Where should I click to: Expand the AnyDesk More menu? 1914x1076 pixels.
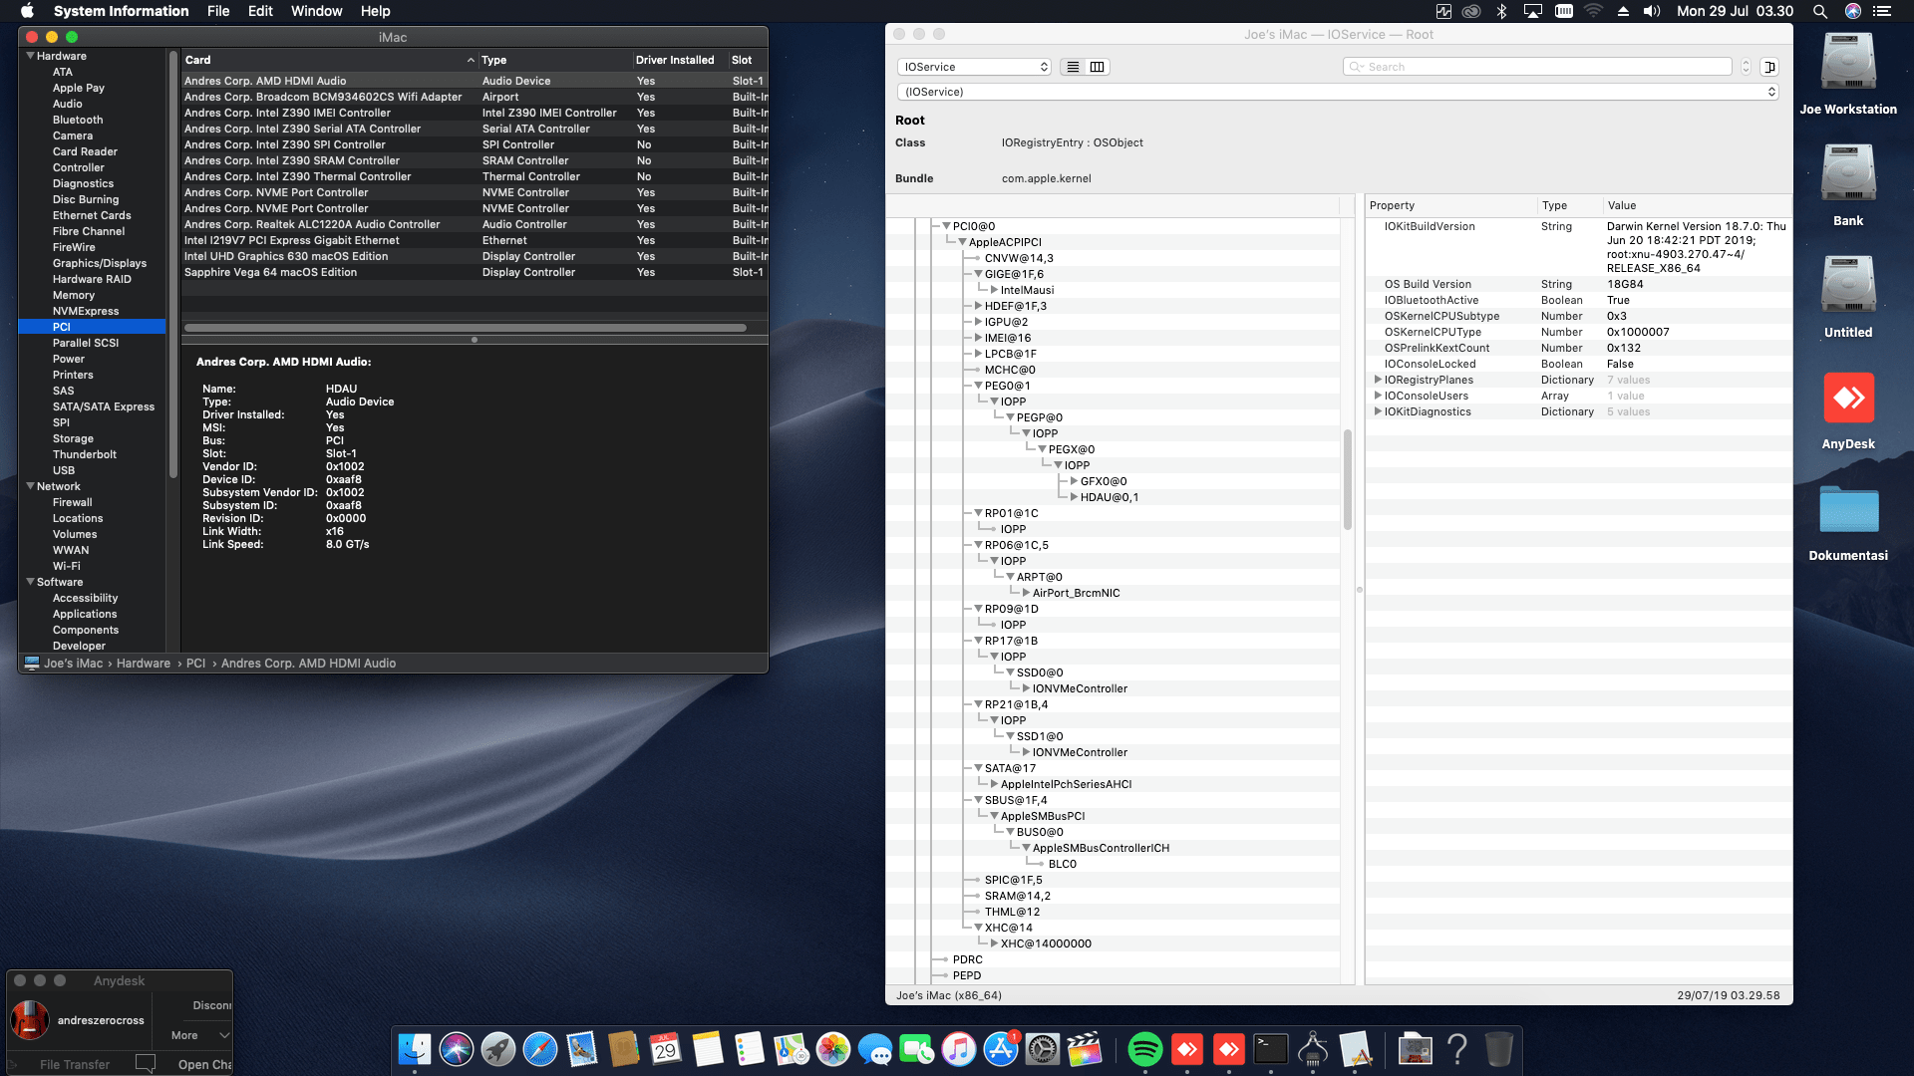pyautogui.click(x=200, y=1035)
